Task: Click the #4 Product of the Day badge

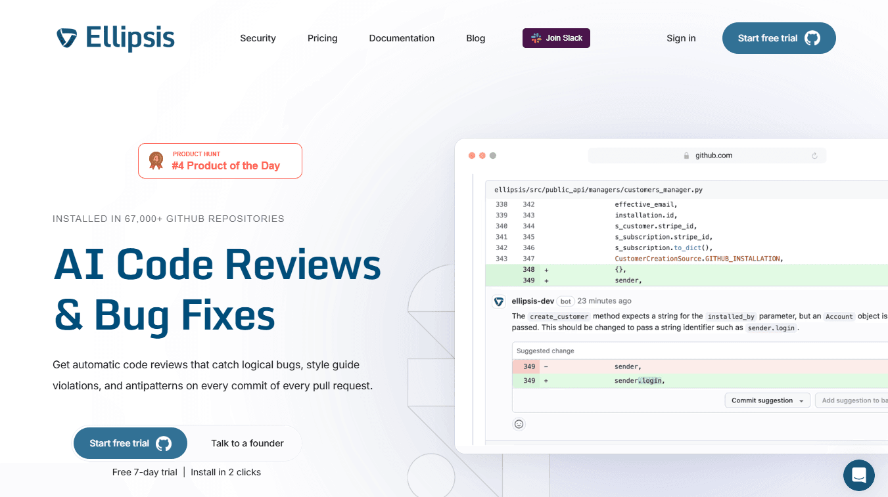Action: tap(220, 161)
